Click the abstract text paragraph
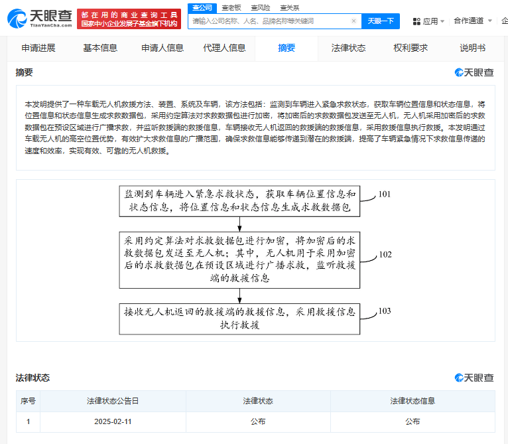Screen dimensions: 508x444 (255, 127)
